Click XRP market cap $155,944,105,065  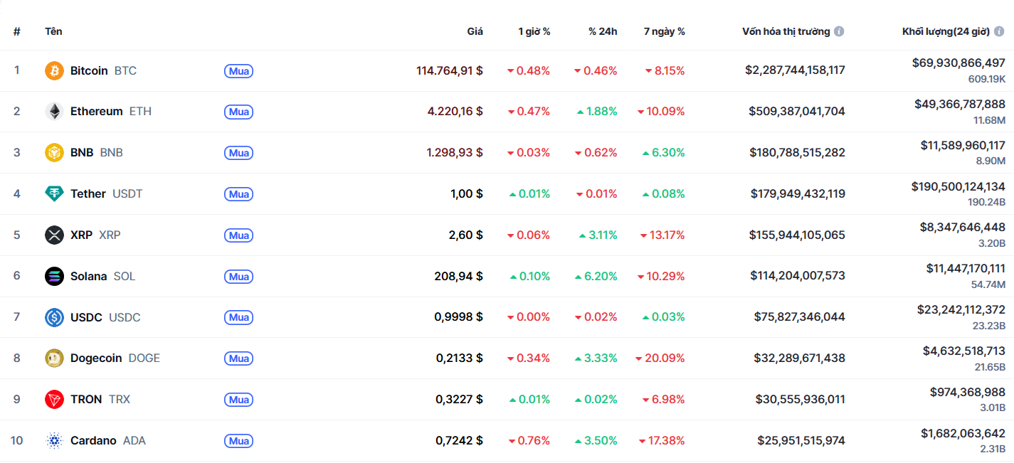click(x=798, y=235)
